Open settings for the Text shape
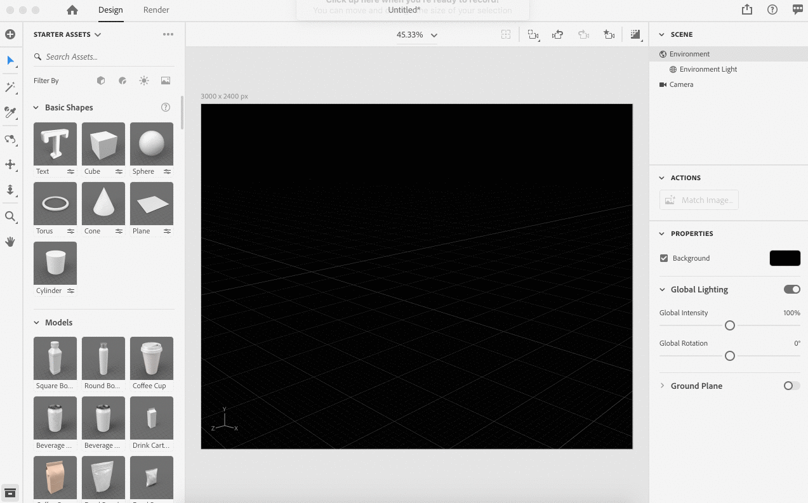 pyautogui.click(x=70, y=171)
